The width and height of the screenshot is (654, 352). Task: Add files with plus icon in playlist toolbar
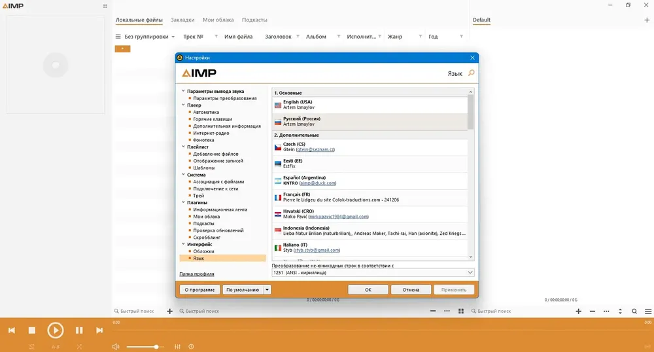point(579,311)
